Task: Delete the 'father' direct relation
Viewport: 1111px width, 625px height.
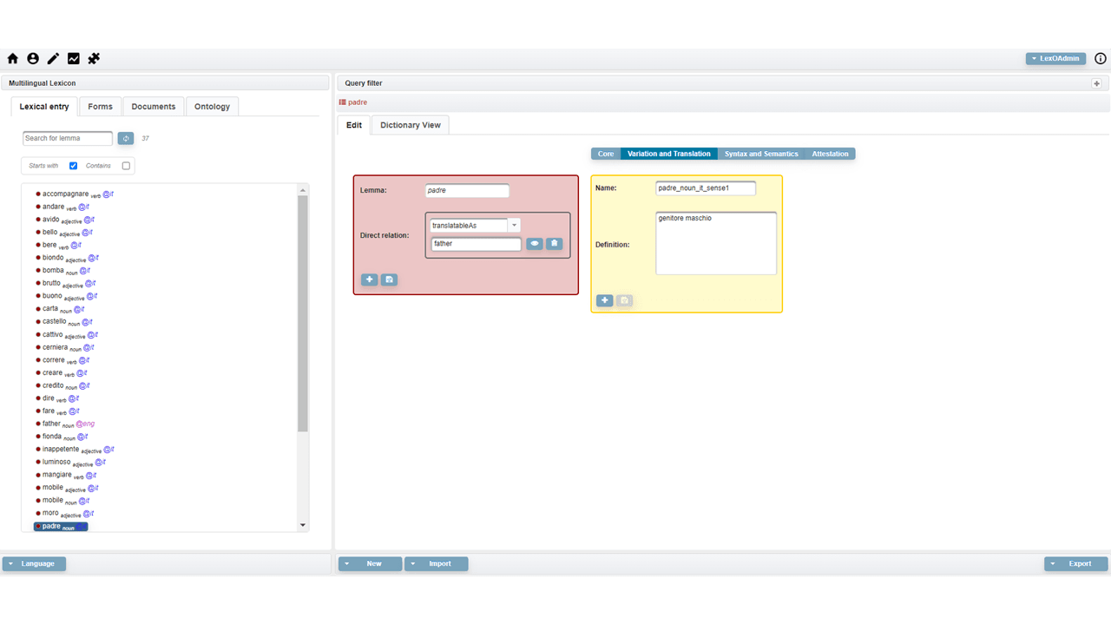Action: [554, 244]
